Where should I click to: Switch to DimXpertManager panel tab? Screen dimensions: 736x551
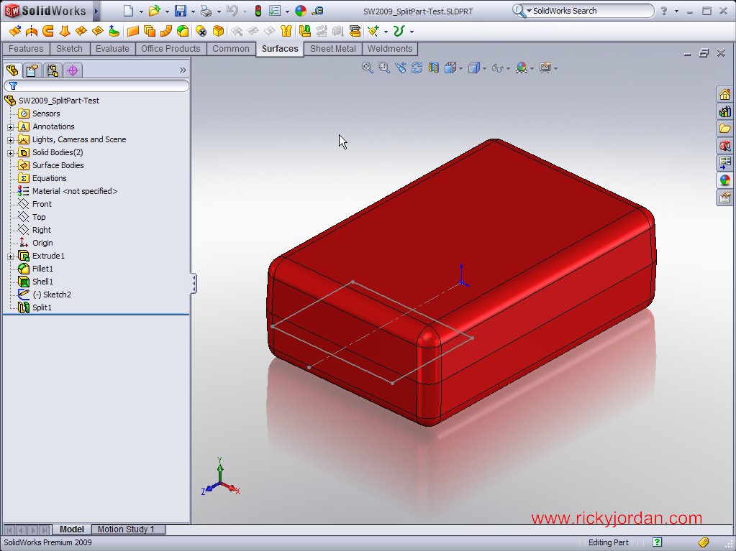[x=72, y=70]
